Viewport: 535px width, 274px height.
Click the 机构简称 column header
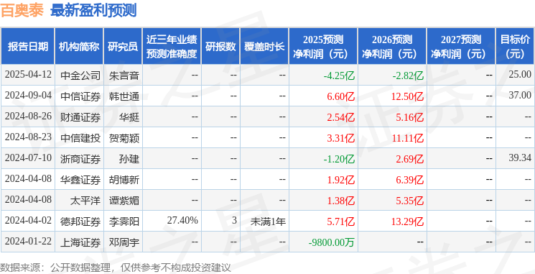79,47
